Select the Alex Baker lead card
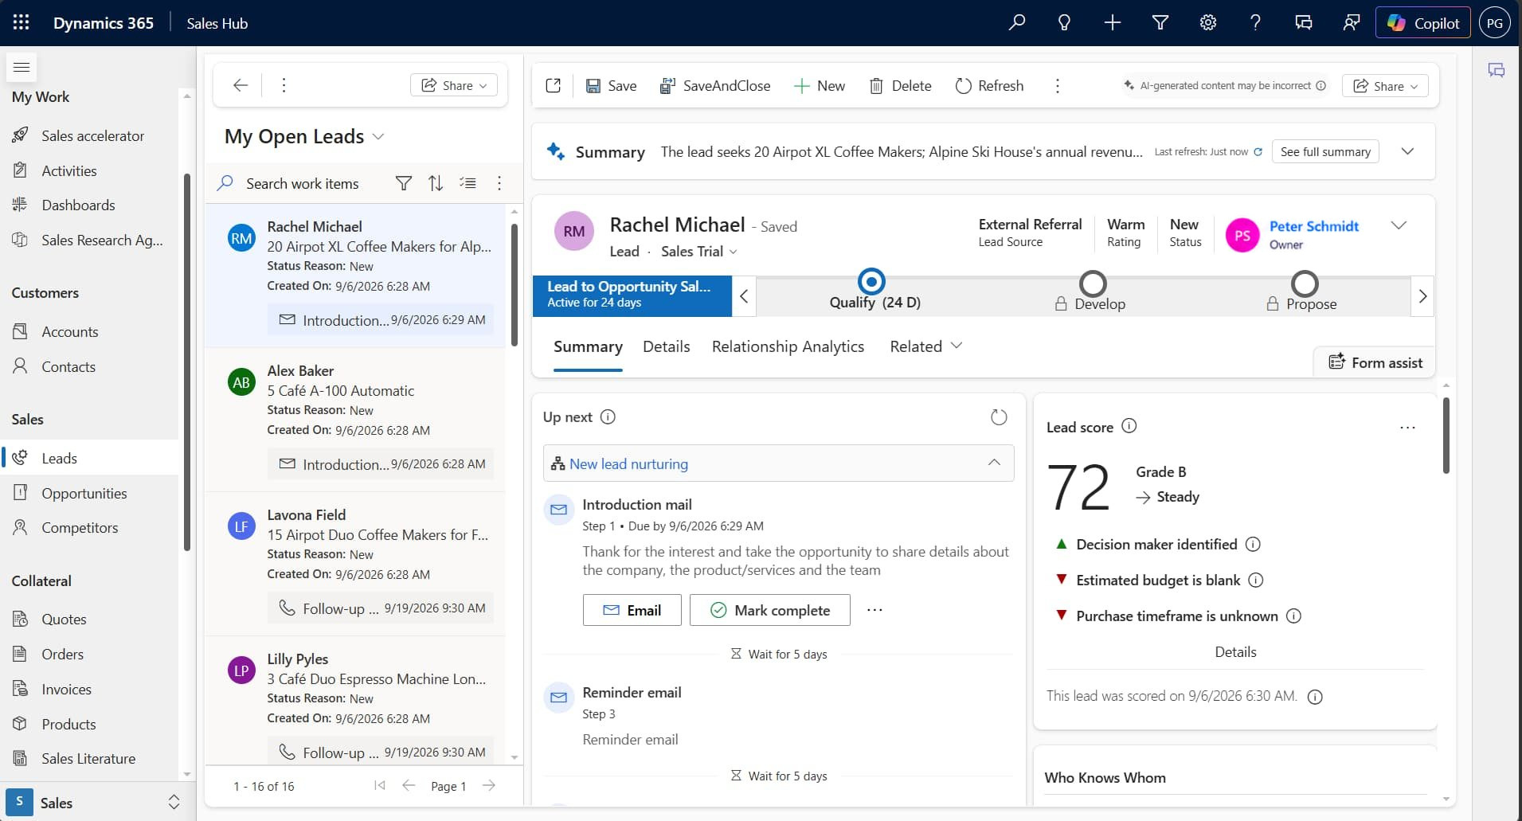This screenshot has width=1522, height=821. (355, 420)
